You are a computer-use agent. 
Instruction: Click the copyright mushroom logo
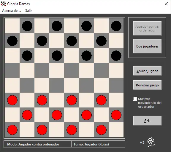pyautogui.click(x=151, y=142)
